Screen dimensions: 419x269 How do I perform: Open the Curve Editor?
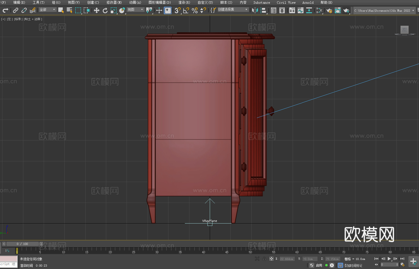[301, 10]
